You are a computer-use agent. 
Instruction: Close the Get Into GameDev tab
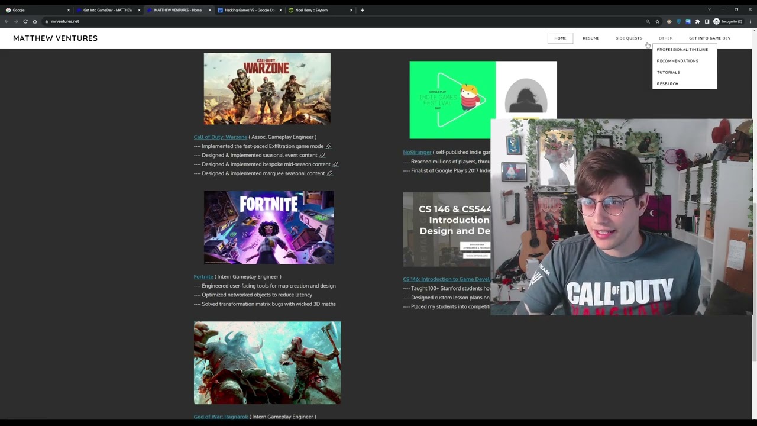click(139, 10)
